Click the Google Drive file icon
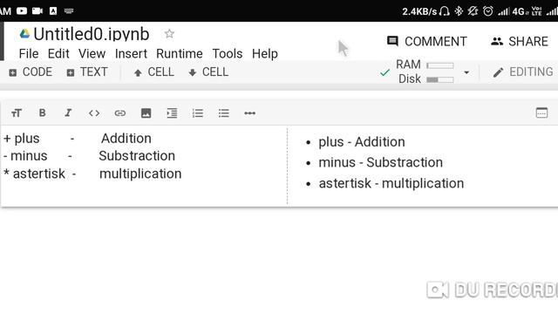Viewport: 558px width, 314px height. [24, 34]
